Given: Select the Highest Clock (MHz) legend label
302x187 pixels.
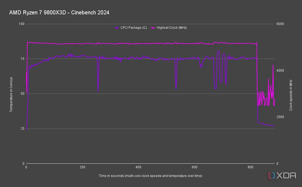Looking at the screenshot, I should 171,28.
